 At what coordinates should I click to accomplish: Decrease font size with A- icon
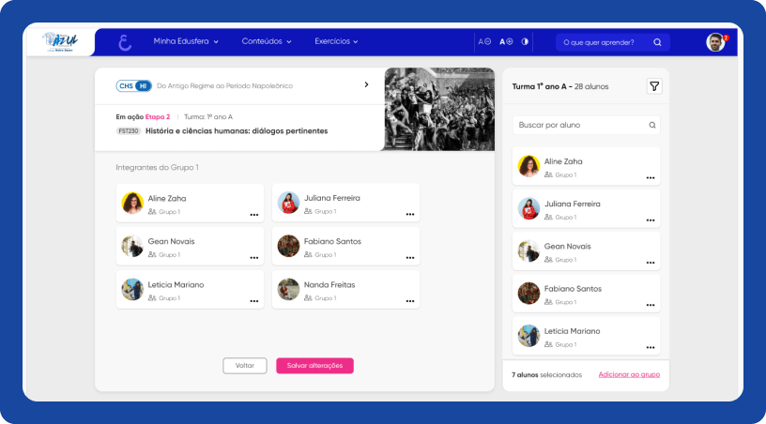[x=484, y=42]
